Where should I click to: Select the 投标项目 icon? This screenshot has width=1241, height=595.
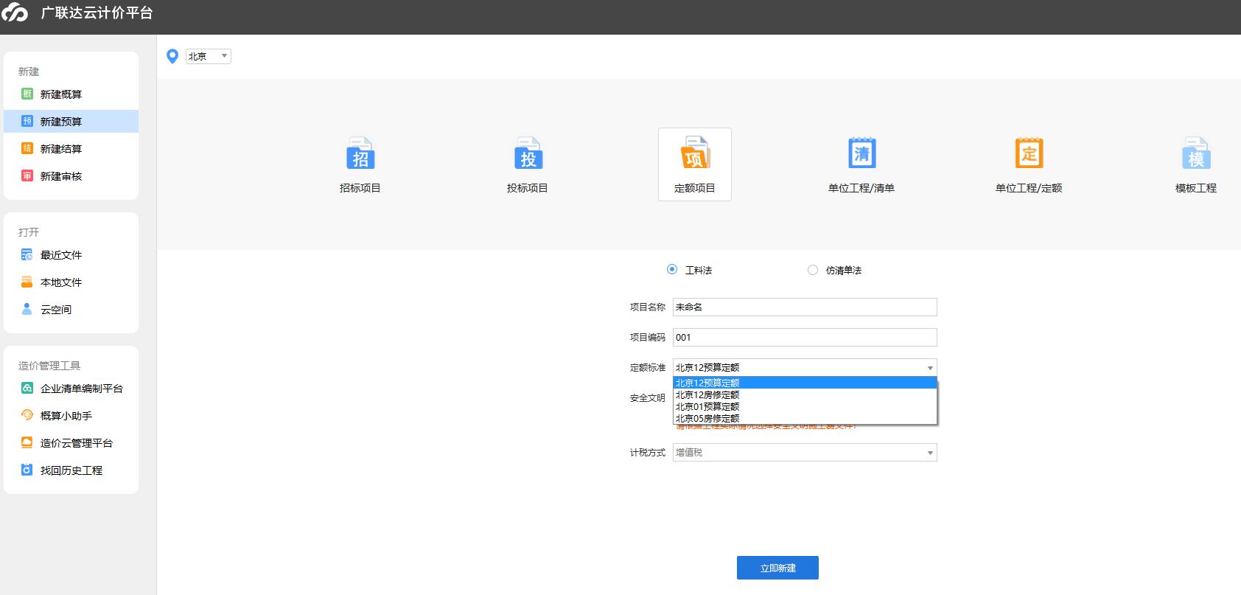pos(528,153)
